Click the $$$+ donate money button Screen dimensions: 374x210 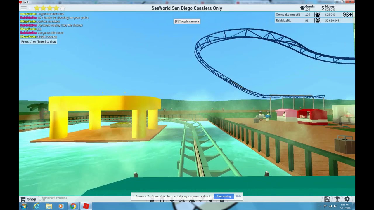click(347, 15)
